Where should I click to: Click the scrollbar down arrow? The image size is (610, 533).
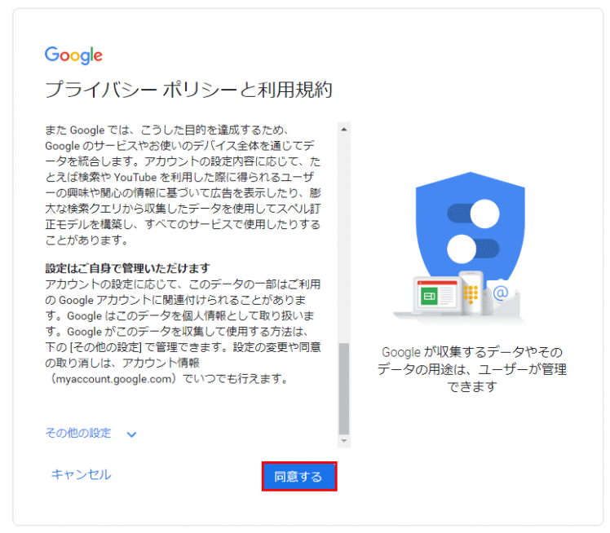tap(344, 441)
